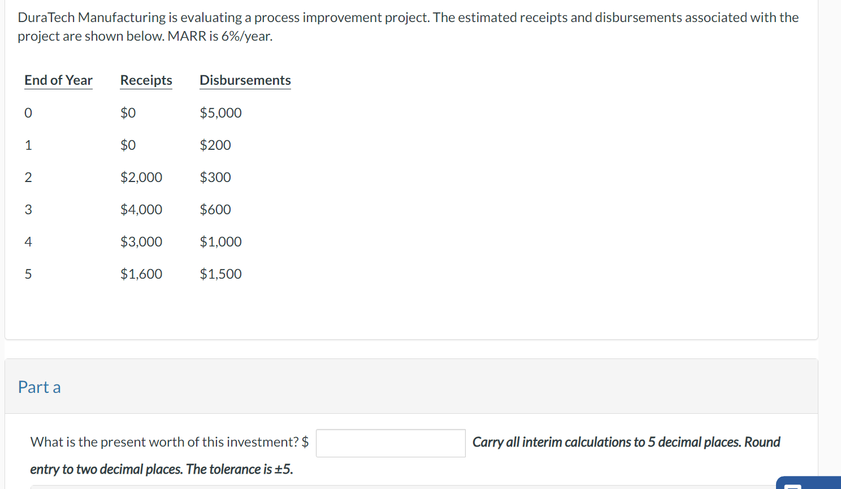Click inside the present worth answer box
Image resolution: width=841 pixels, height=489 pixels.
tap(391, 443)
